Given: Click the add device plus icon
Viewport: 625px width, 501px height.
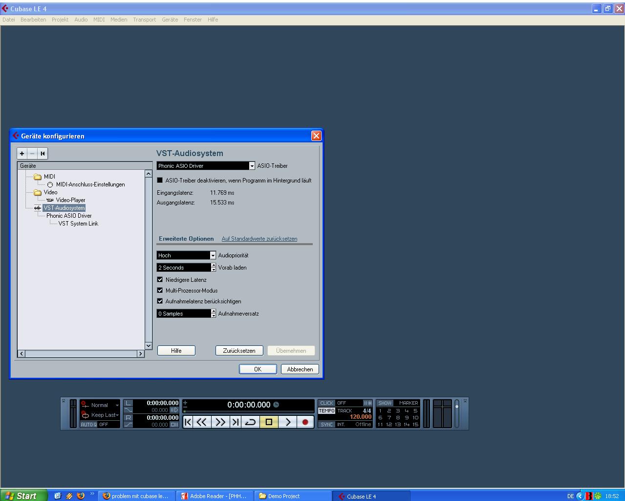Looking at the screenshot, I should [22, 154].
